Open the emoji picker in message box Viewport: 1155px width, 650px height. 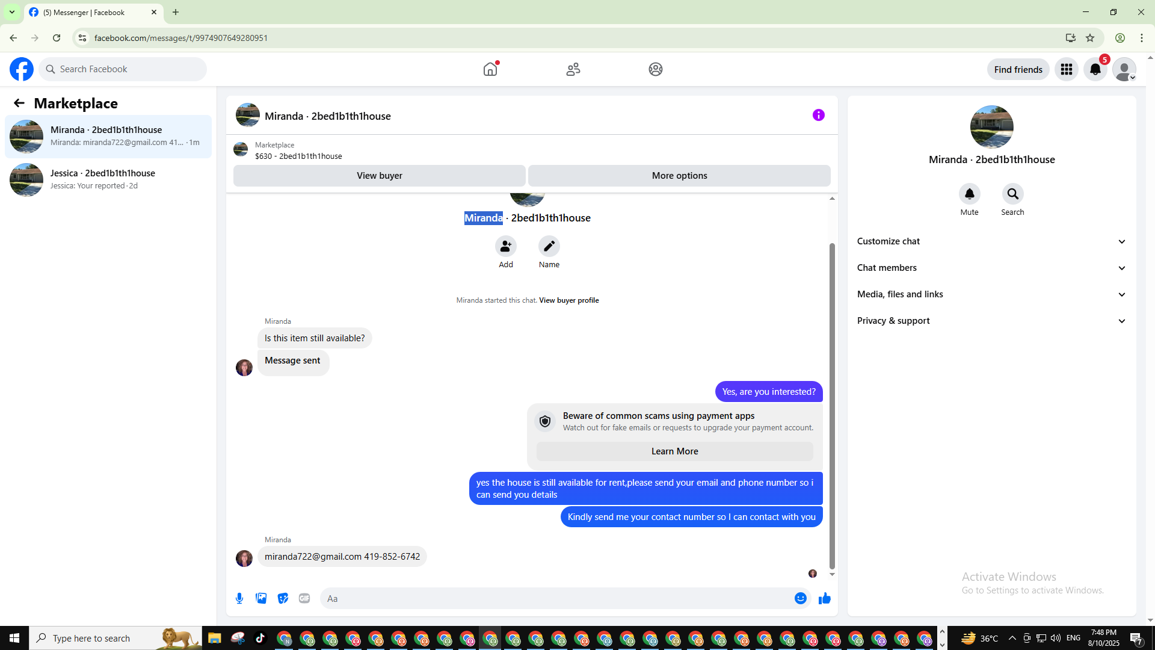tap(800, 598)
